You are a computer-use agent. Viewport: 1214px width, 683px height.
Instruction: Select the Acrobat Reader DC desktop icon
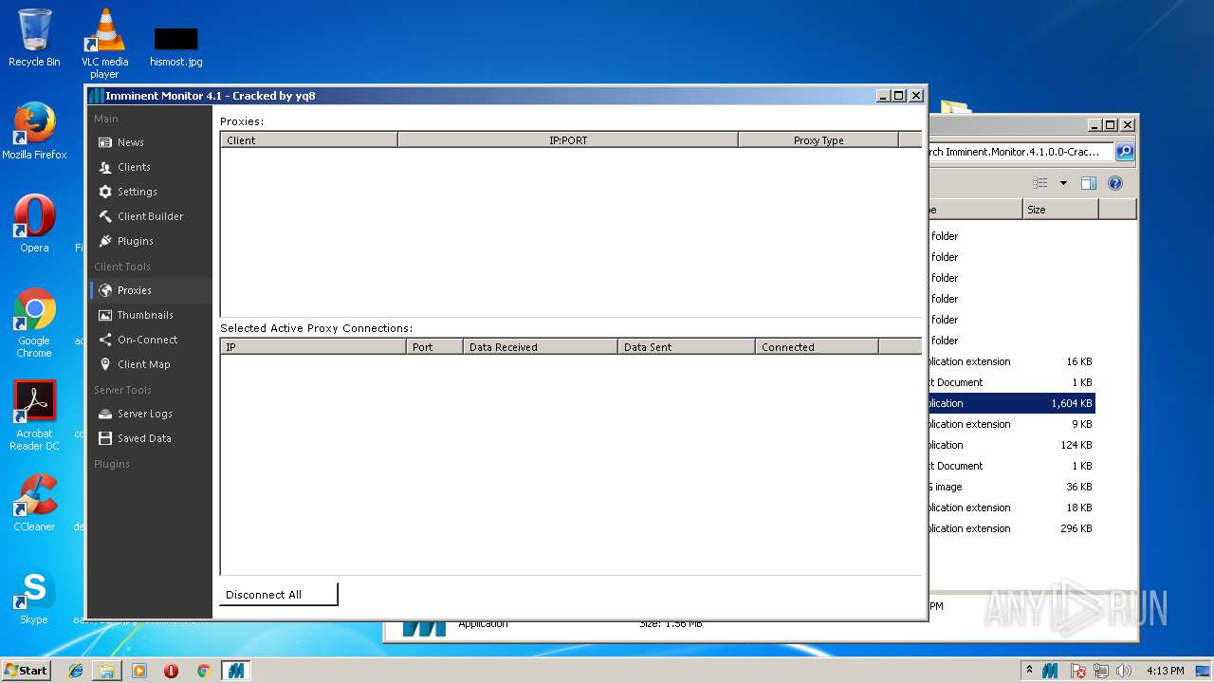[x=34, y=415]
